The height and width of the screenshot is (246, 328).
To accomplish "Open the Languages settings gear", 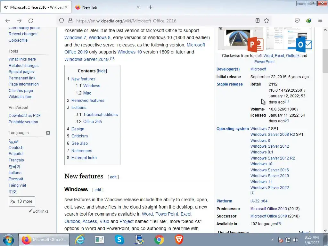I will click(48, 133).
